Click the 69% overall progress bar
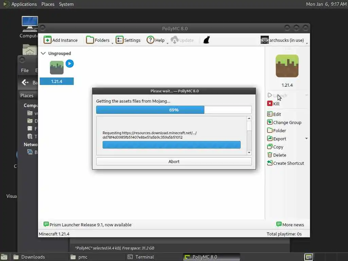Screen dimensions: 348x261 [174, 110]
